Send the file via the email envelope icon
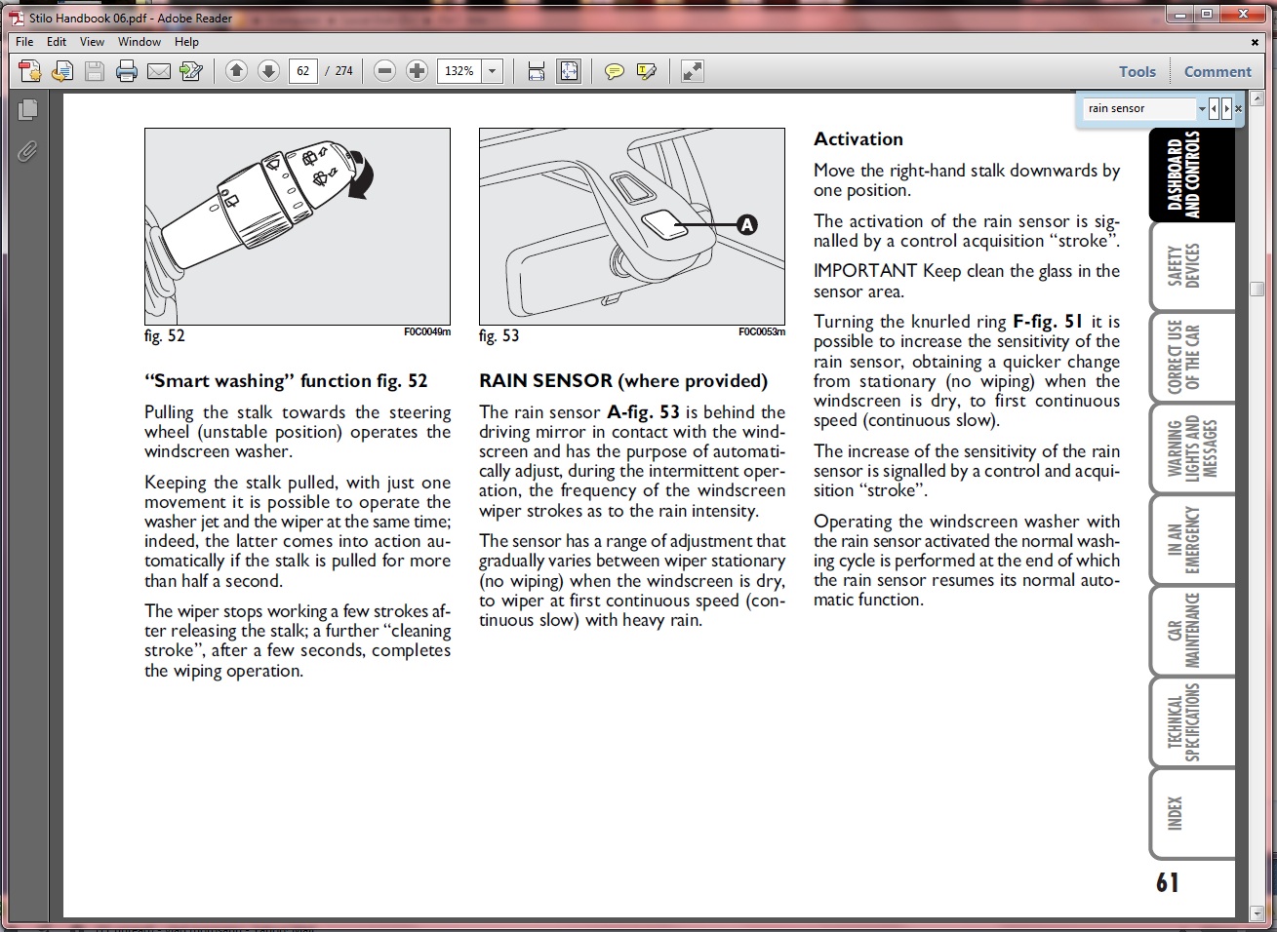The width and height of the screenshot is (1277, 932). click(x=159, y=71)
